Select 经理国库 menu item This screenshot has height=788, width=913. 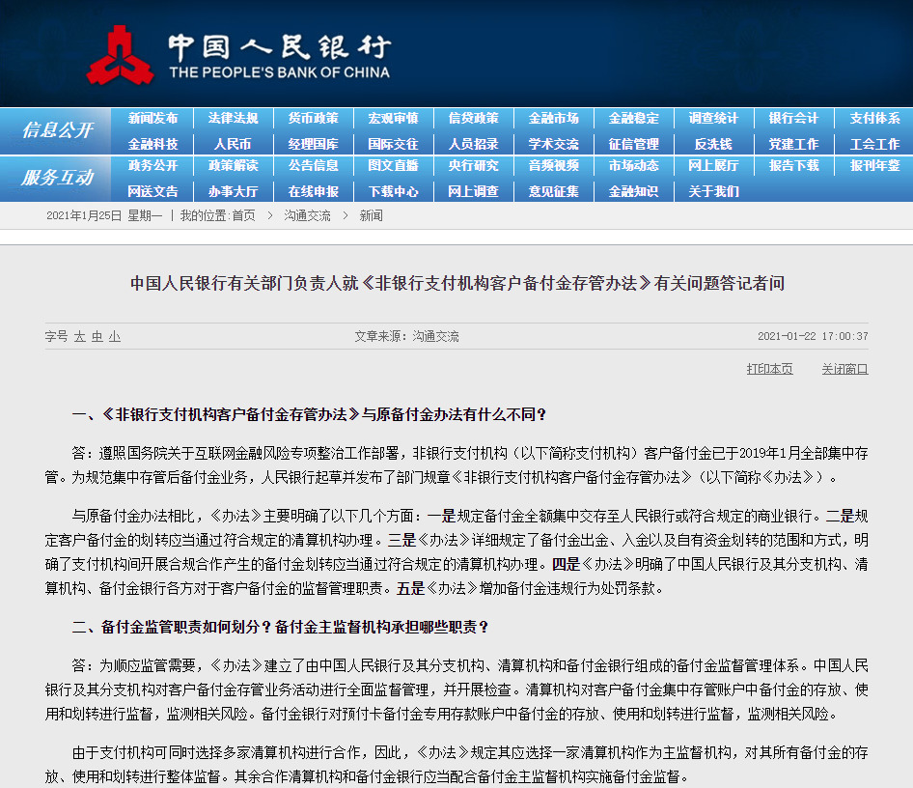tap(314, 144)
